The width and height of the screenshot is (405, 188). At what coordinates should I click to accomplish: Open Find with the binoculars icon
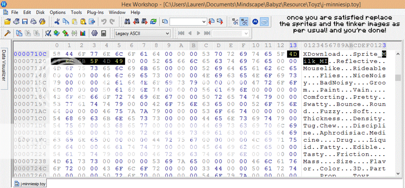[127, 22]
